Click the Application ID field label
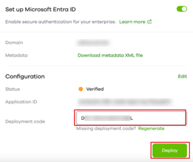This screenshot has height=162, width=193. point(21,102)
